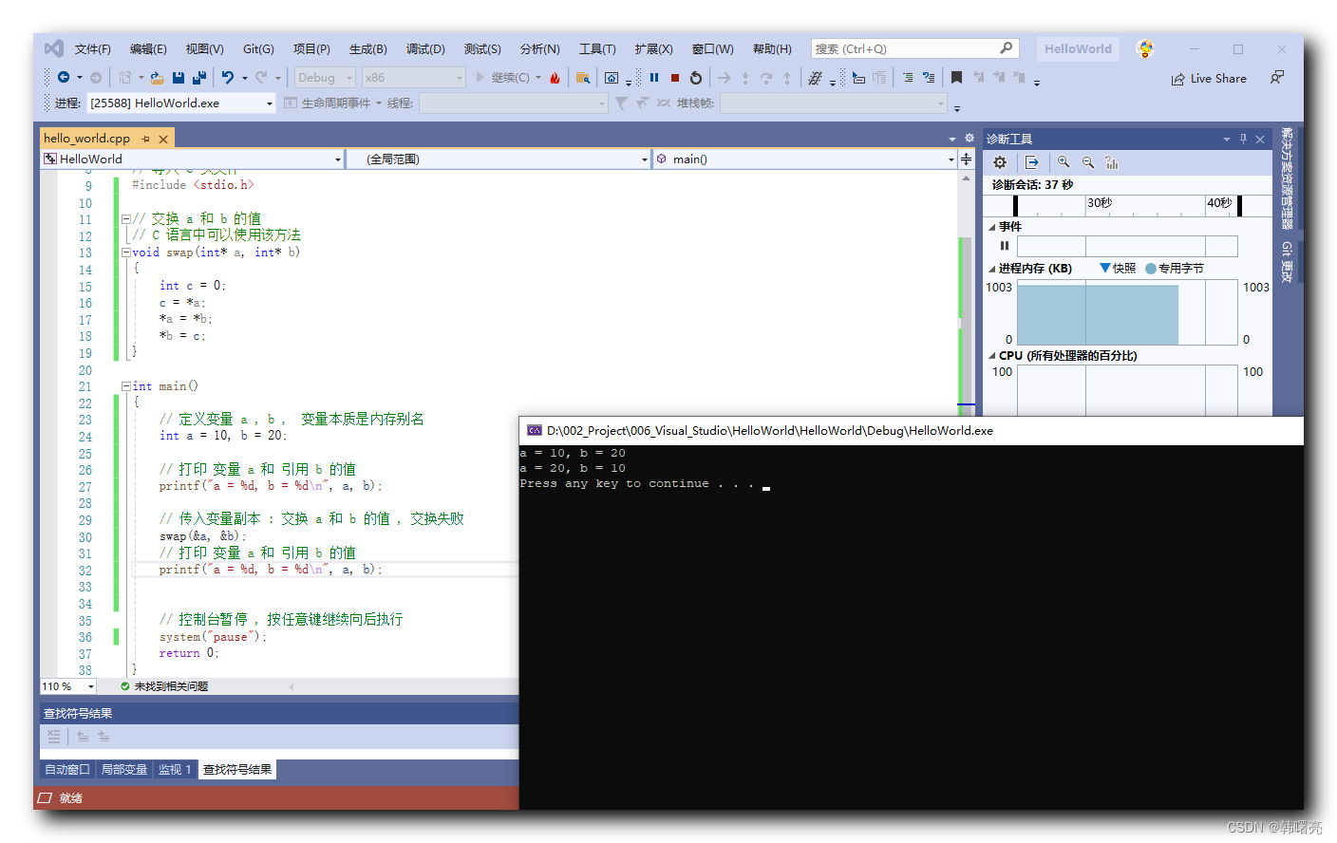Screen dimensions: 1337x843
Task: Open the global scope dropdown in editor
Action: tap(499, 159)
